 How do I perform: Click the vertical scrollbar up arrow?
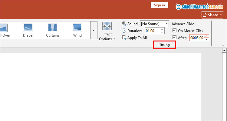pos(224,51)
